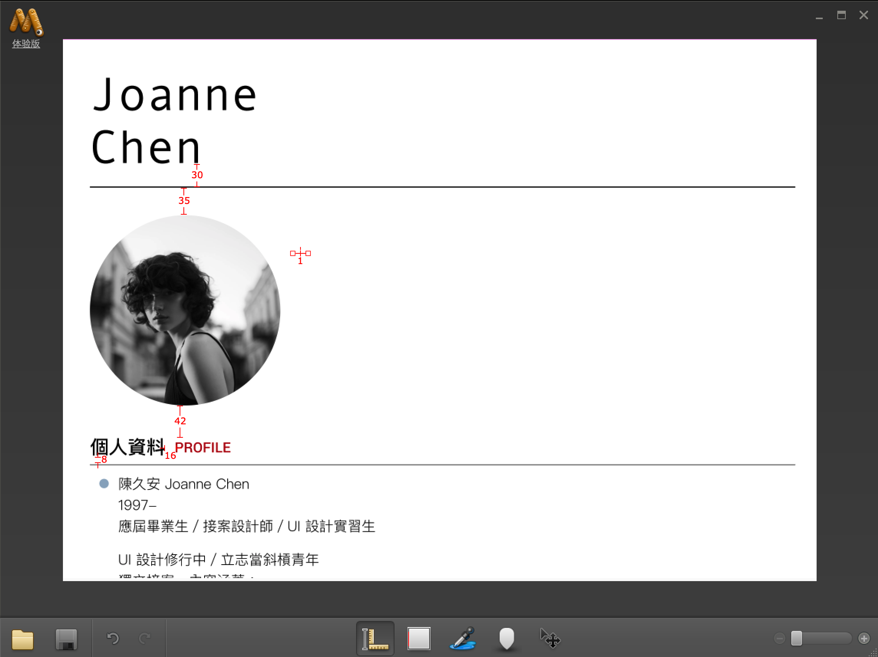Select the 35 measurement marker
The image size is (878, 657).
(183, 200)
